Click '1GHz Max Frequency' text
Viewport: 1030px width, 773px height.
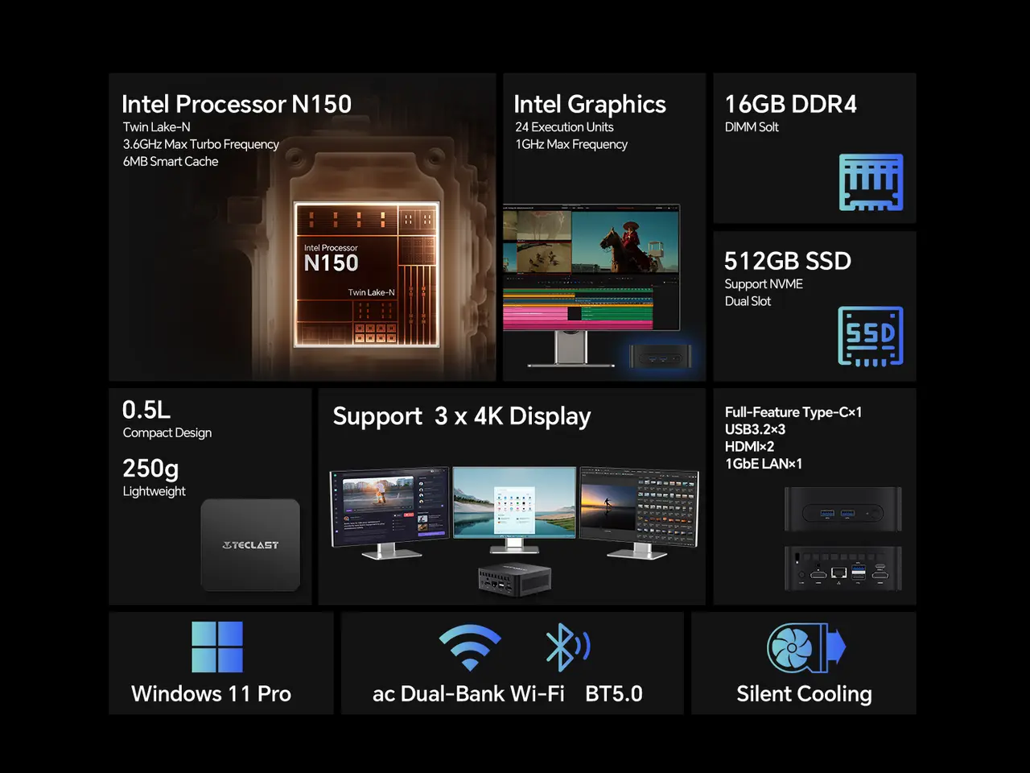pyautogui.click(x=571, y=144)
